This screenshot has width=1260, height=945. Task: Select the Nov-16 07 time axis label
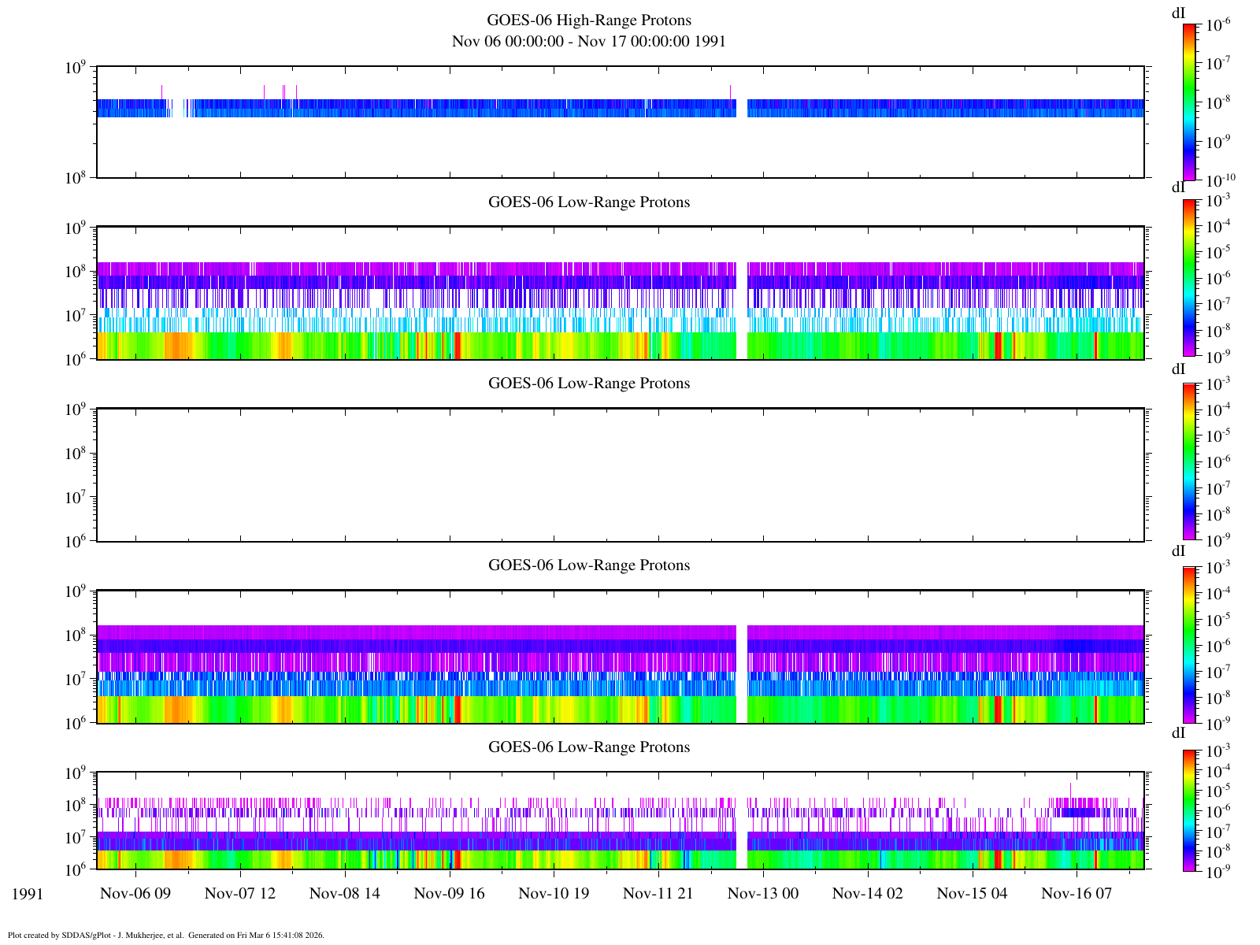(x=1077, y=893)
